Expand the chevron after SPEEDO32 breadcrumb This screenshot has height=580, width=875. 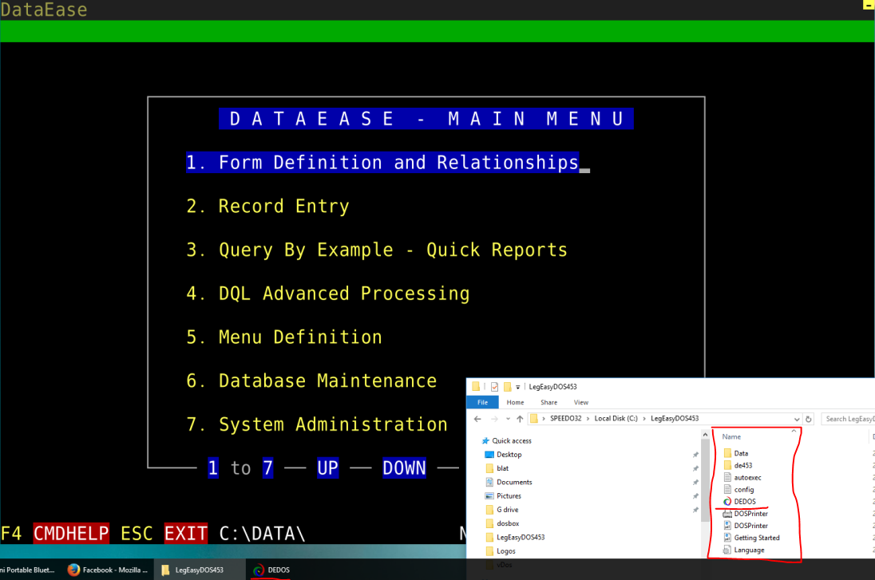point(588,418)
